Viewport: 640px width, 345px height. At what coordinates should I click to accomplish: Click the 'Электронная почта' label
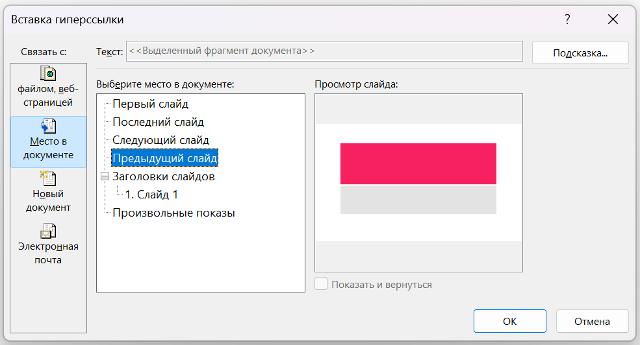48,254
